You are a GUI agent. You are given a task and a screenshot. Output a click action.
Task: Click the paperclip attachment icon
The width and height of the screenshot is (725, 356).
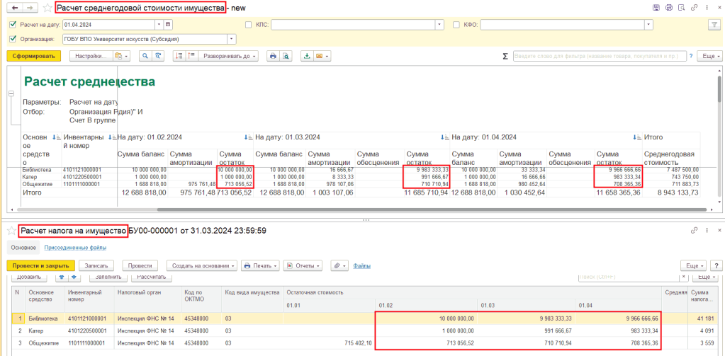[338, 265]
